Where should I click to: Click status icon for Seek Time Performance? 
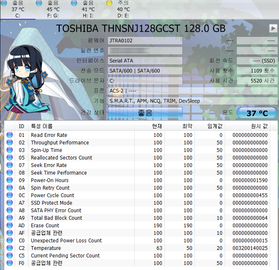[10, 172]
